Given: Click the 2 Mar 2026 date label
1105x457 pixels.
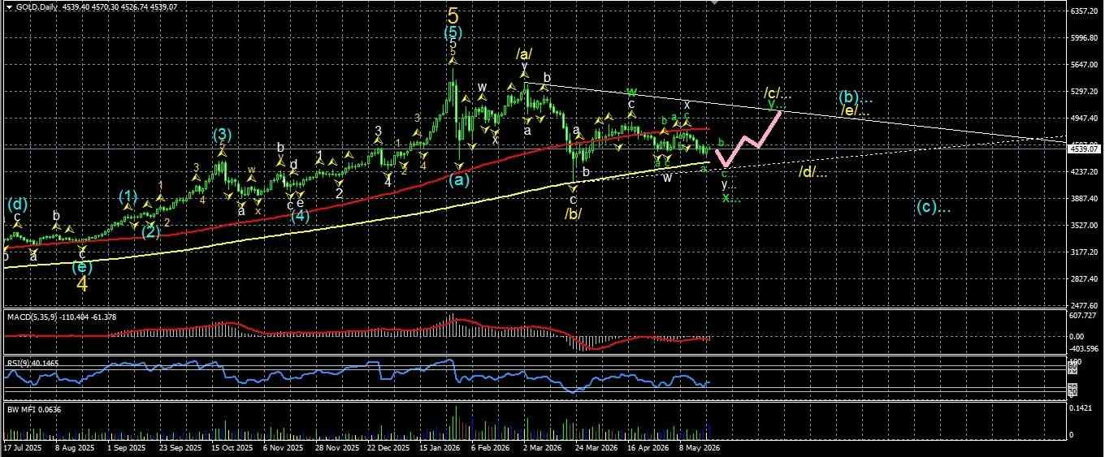Looking at the screenshot, I should pos(542,447).
